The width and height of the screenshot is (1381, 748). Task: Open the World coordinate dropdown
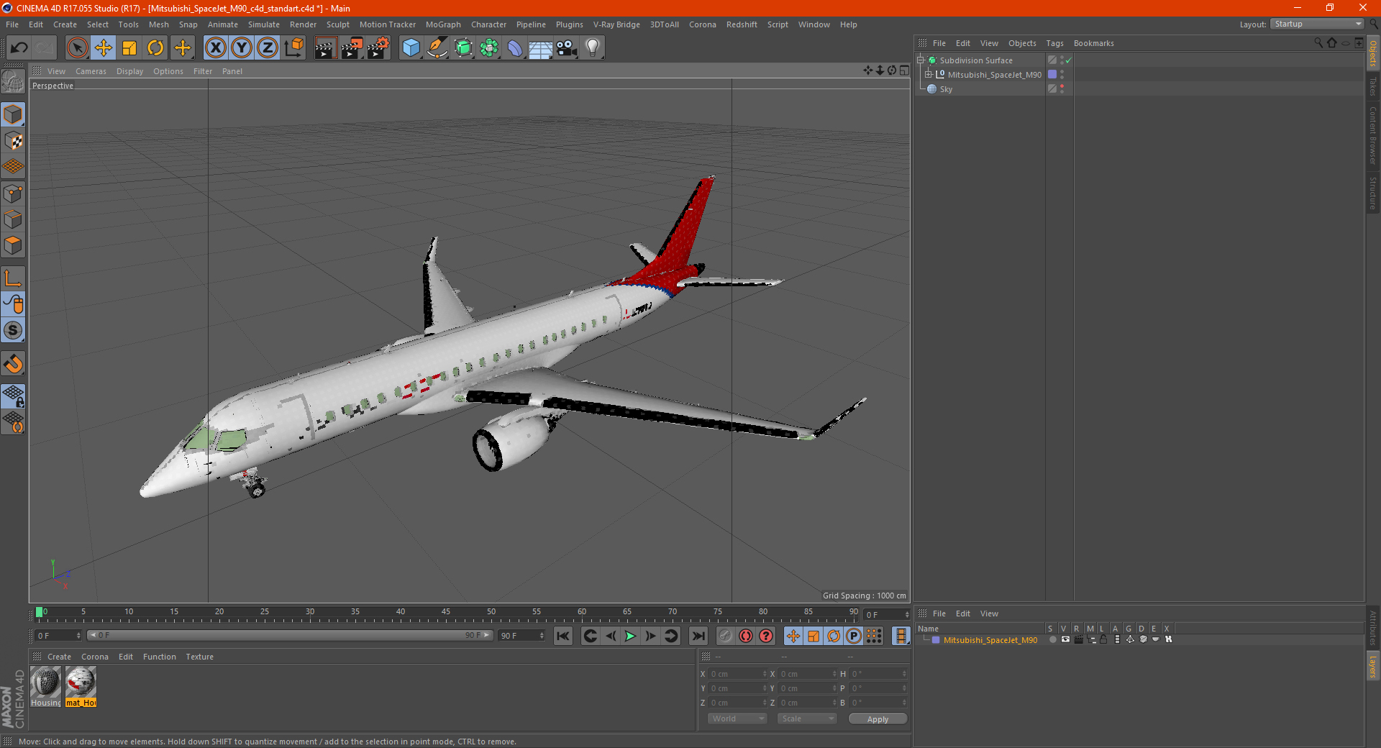pos(737,719)
